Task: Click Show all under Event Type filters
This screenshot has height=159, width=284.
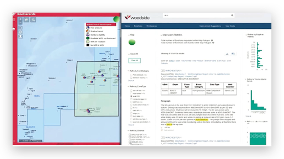Action: point(131,125)
